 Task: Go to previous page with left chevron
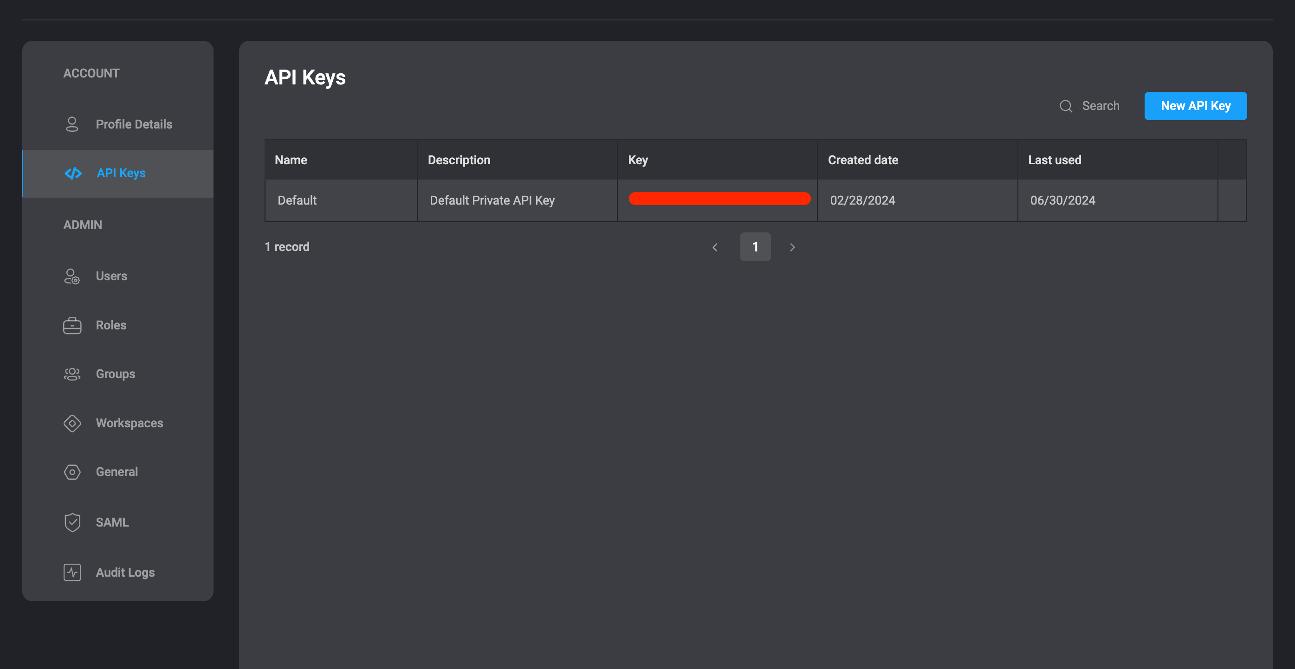(x=715, y=247)
